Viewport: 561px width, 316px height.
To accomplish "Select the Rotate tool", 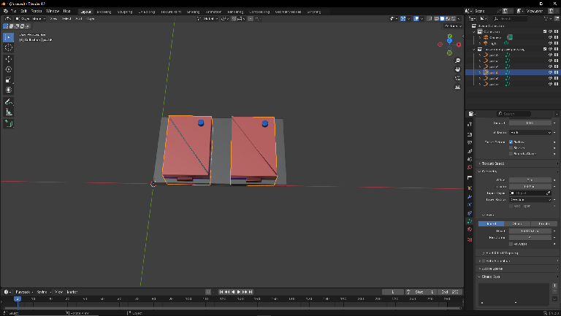I will [x=9, y=69].
